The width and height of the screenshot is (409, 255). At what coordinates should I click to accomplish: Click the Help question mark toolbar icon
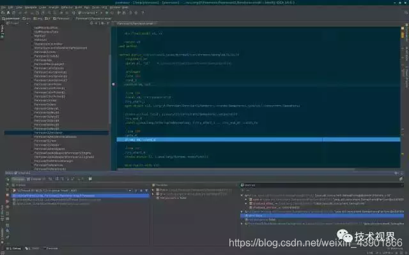(143, 13)
